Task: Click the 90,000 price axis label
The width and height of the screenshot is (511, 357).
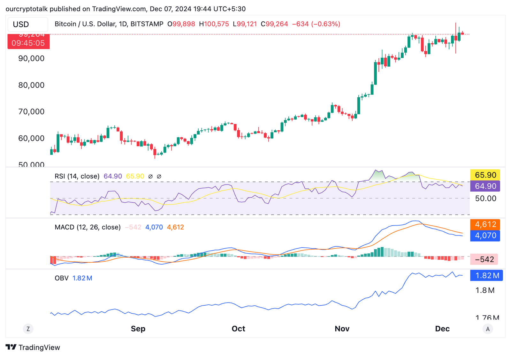Action: pos(31,58)
